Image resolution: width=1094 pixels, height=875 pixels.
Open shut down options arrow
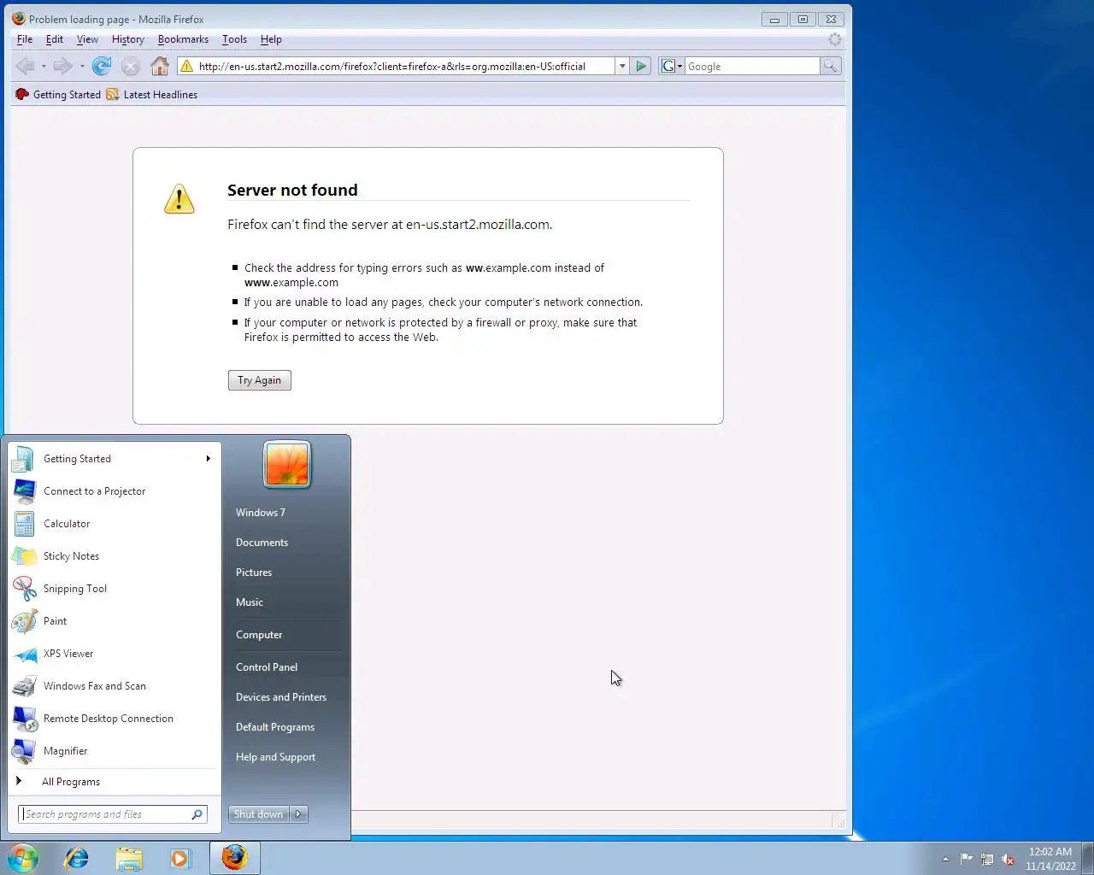tap(299, 814)
